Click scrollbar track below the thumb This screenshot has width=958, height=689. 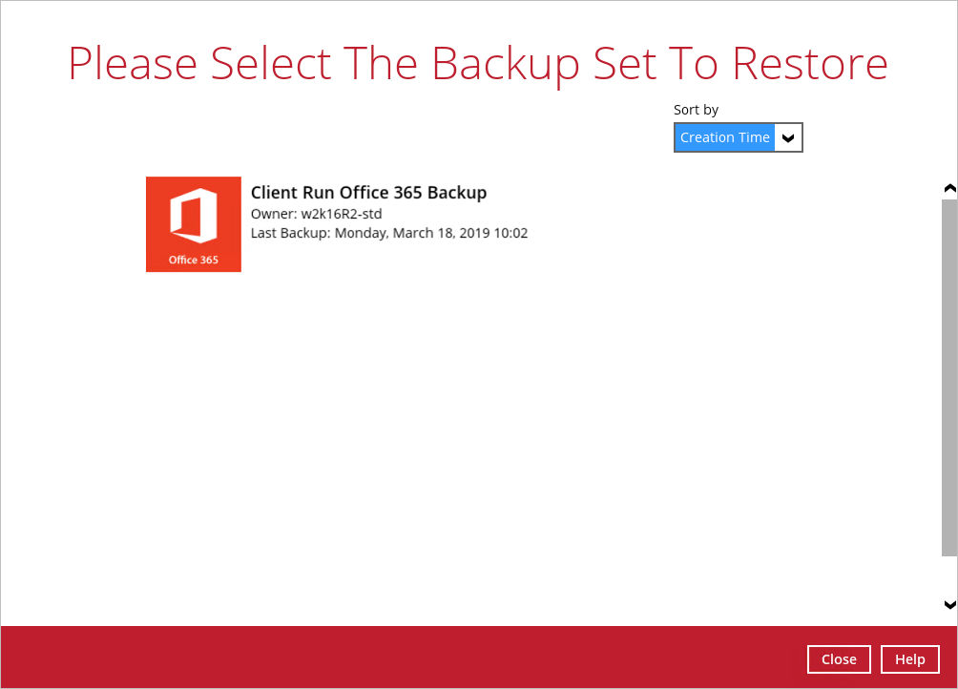(949, 575)
